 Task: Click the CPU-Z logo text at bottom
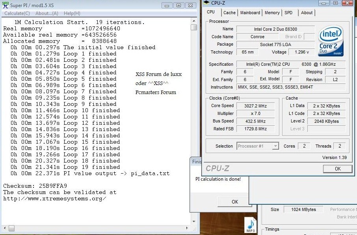tap(218, 168)
